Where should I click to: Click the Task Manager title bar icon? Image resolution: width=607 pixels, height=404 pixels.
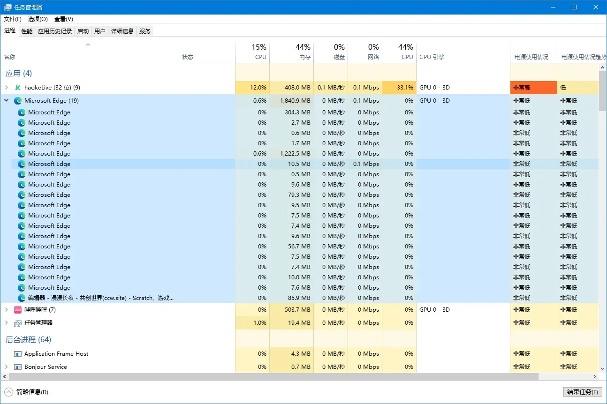tap(8, 7)
